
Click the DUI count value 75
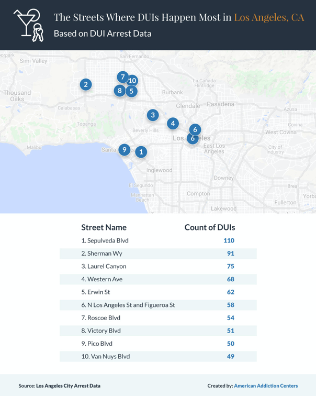coord(231,266)
